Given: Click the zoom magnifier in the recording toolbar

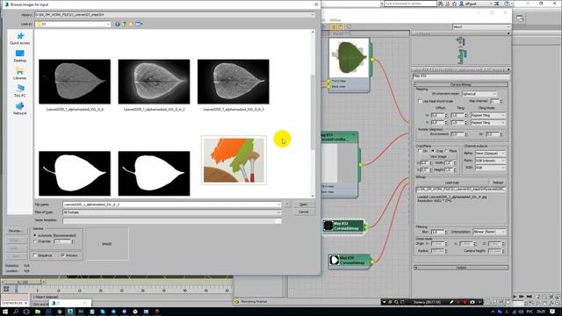Looking at the screenshot, I should [x=396, y=302].
